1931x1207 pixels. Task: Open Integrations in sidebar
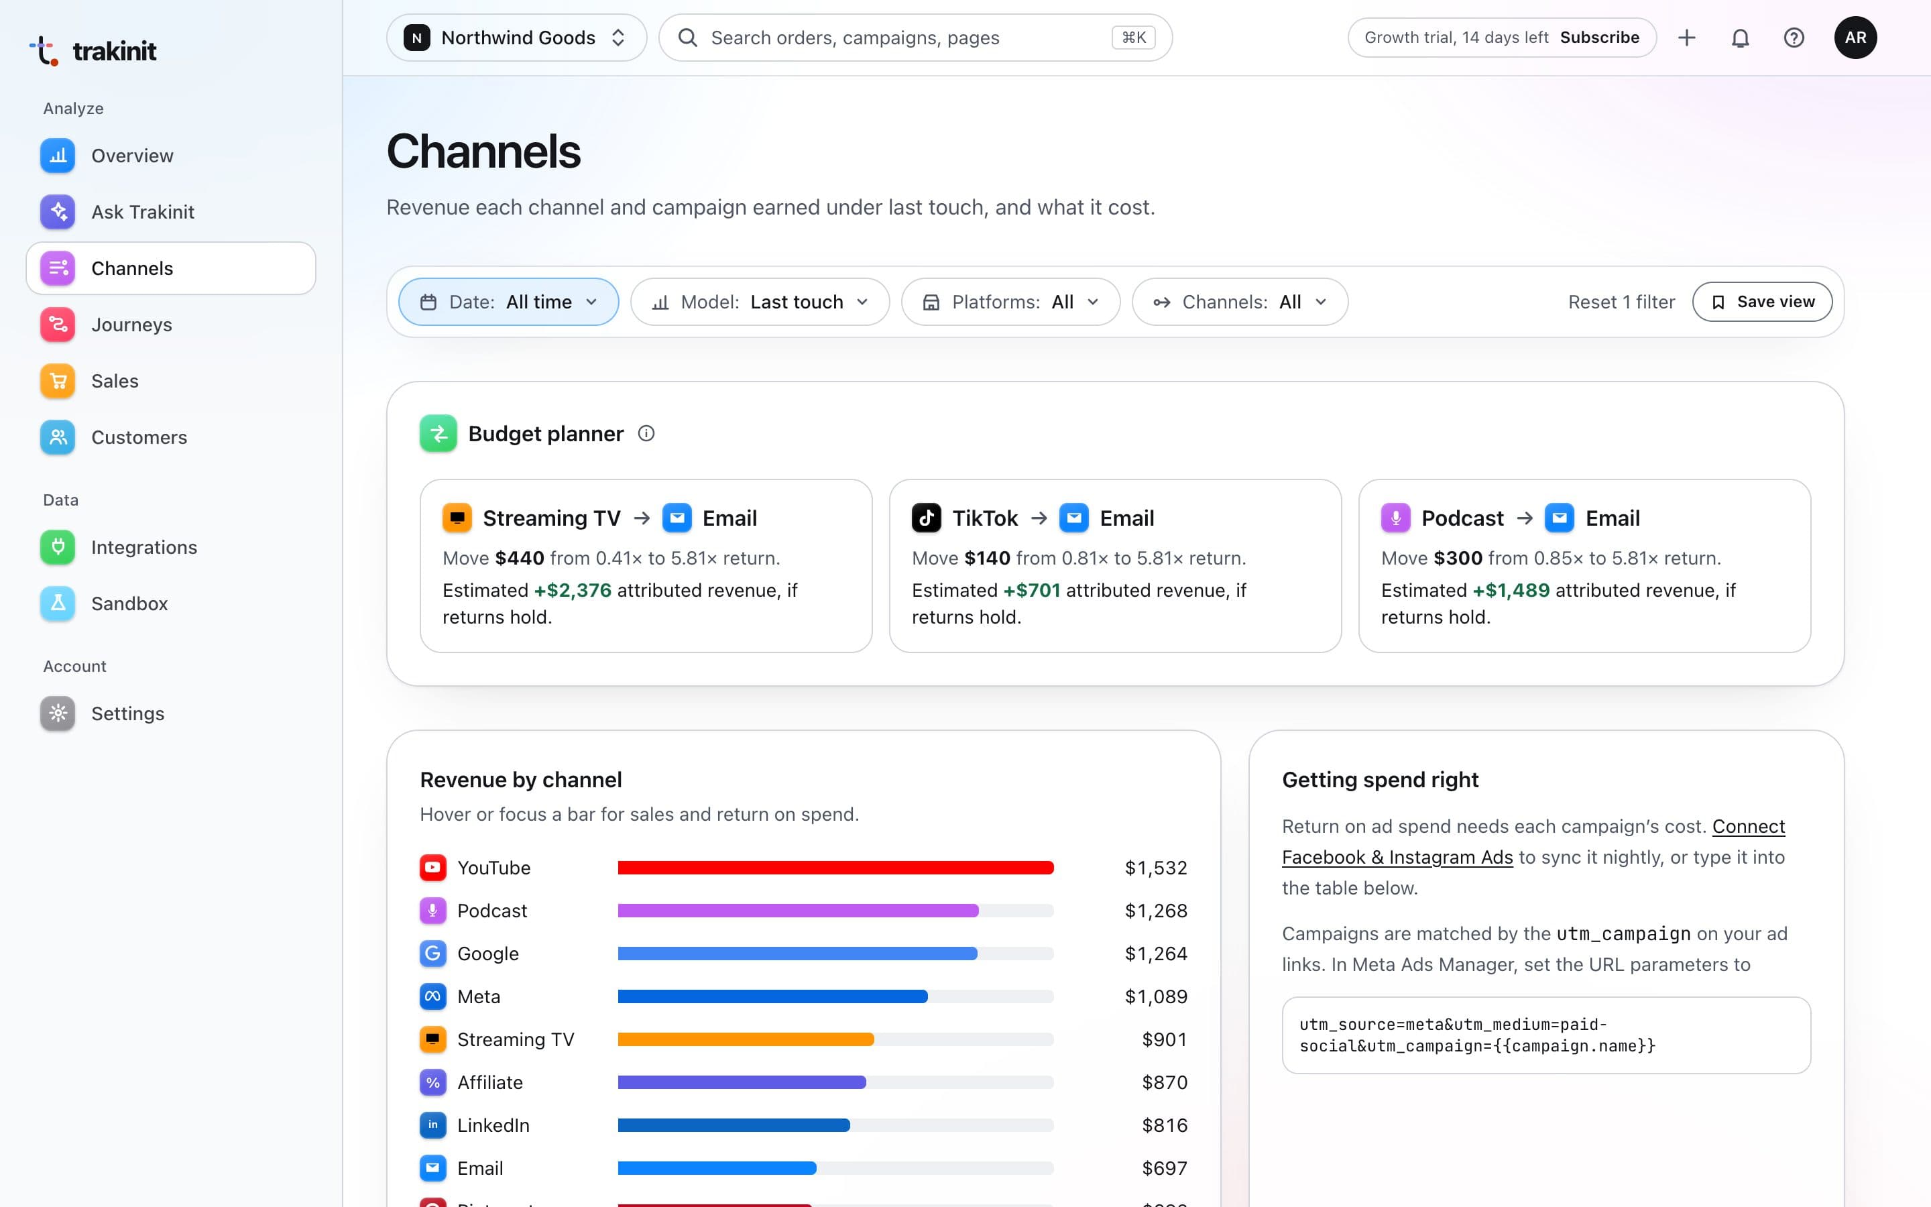pyautogui.click(x=171, y=547)
